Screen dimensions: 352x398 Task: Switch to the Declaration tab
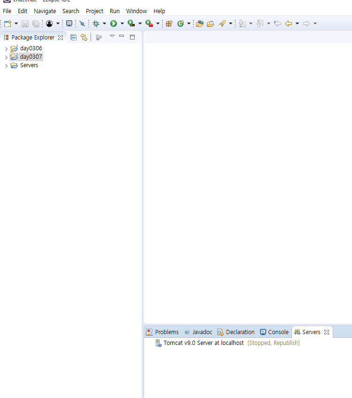point(240,332)
